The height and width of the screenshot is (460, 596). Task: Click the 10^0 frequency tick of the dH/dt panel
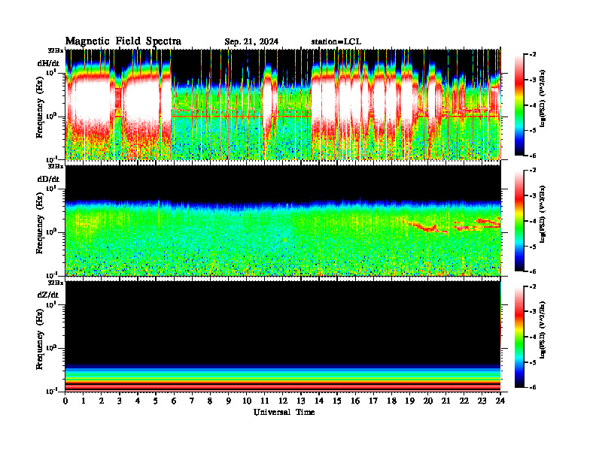[51, 116]
